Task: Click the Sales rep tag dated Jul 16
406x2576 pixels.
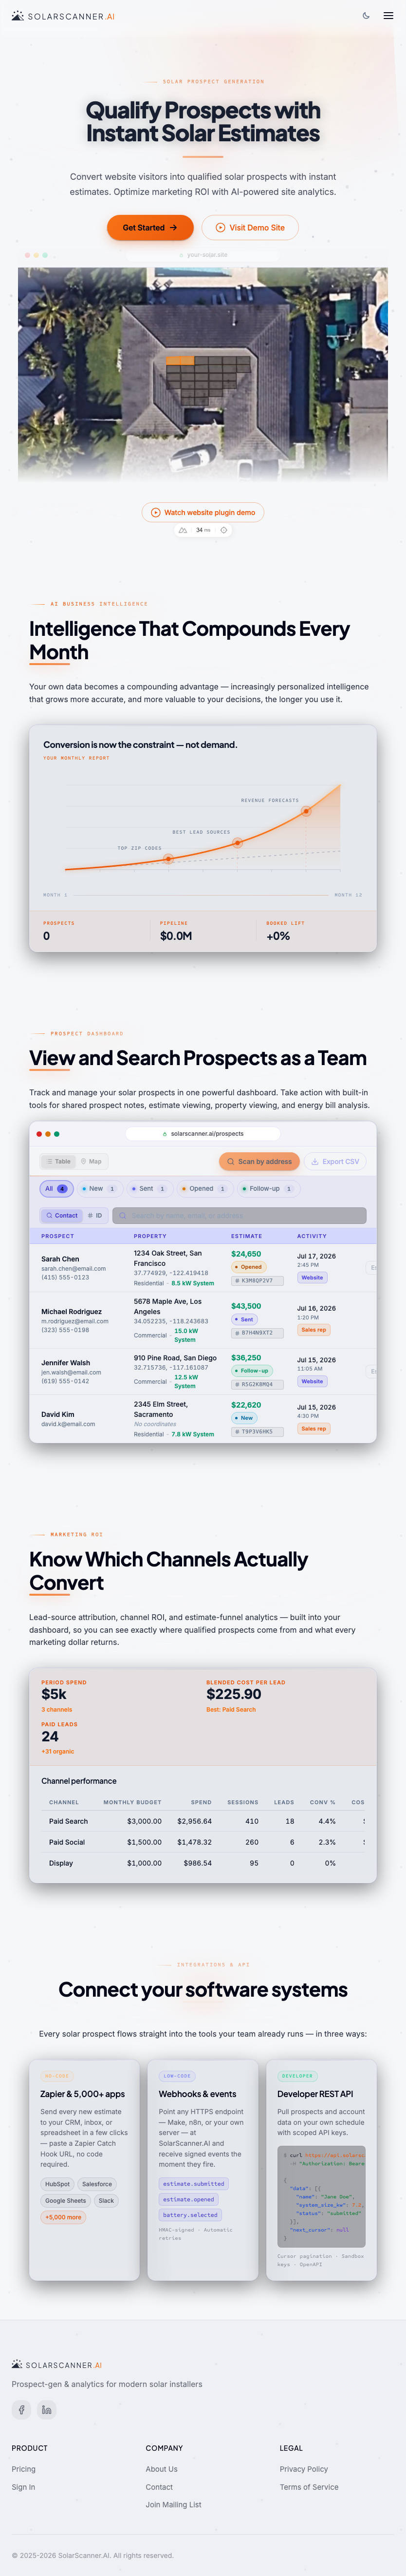Action: (313, 1329)
